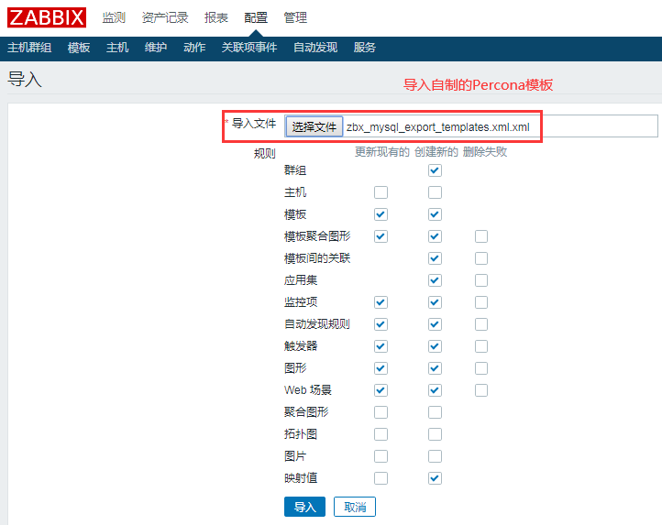Open the 资产记录 top menu
The width and height of the screenshot is (662, 525).
tap(165, 17)
